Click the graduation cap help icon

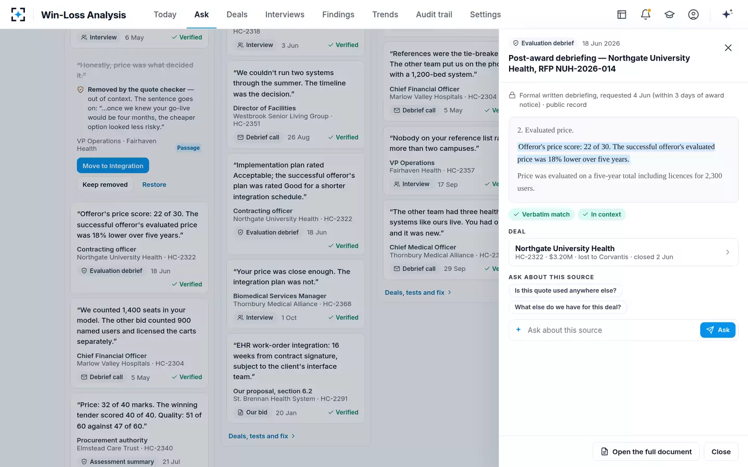coord(670,15)
